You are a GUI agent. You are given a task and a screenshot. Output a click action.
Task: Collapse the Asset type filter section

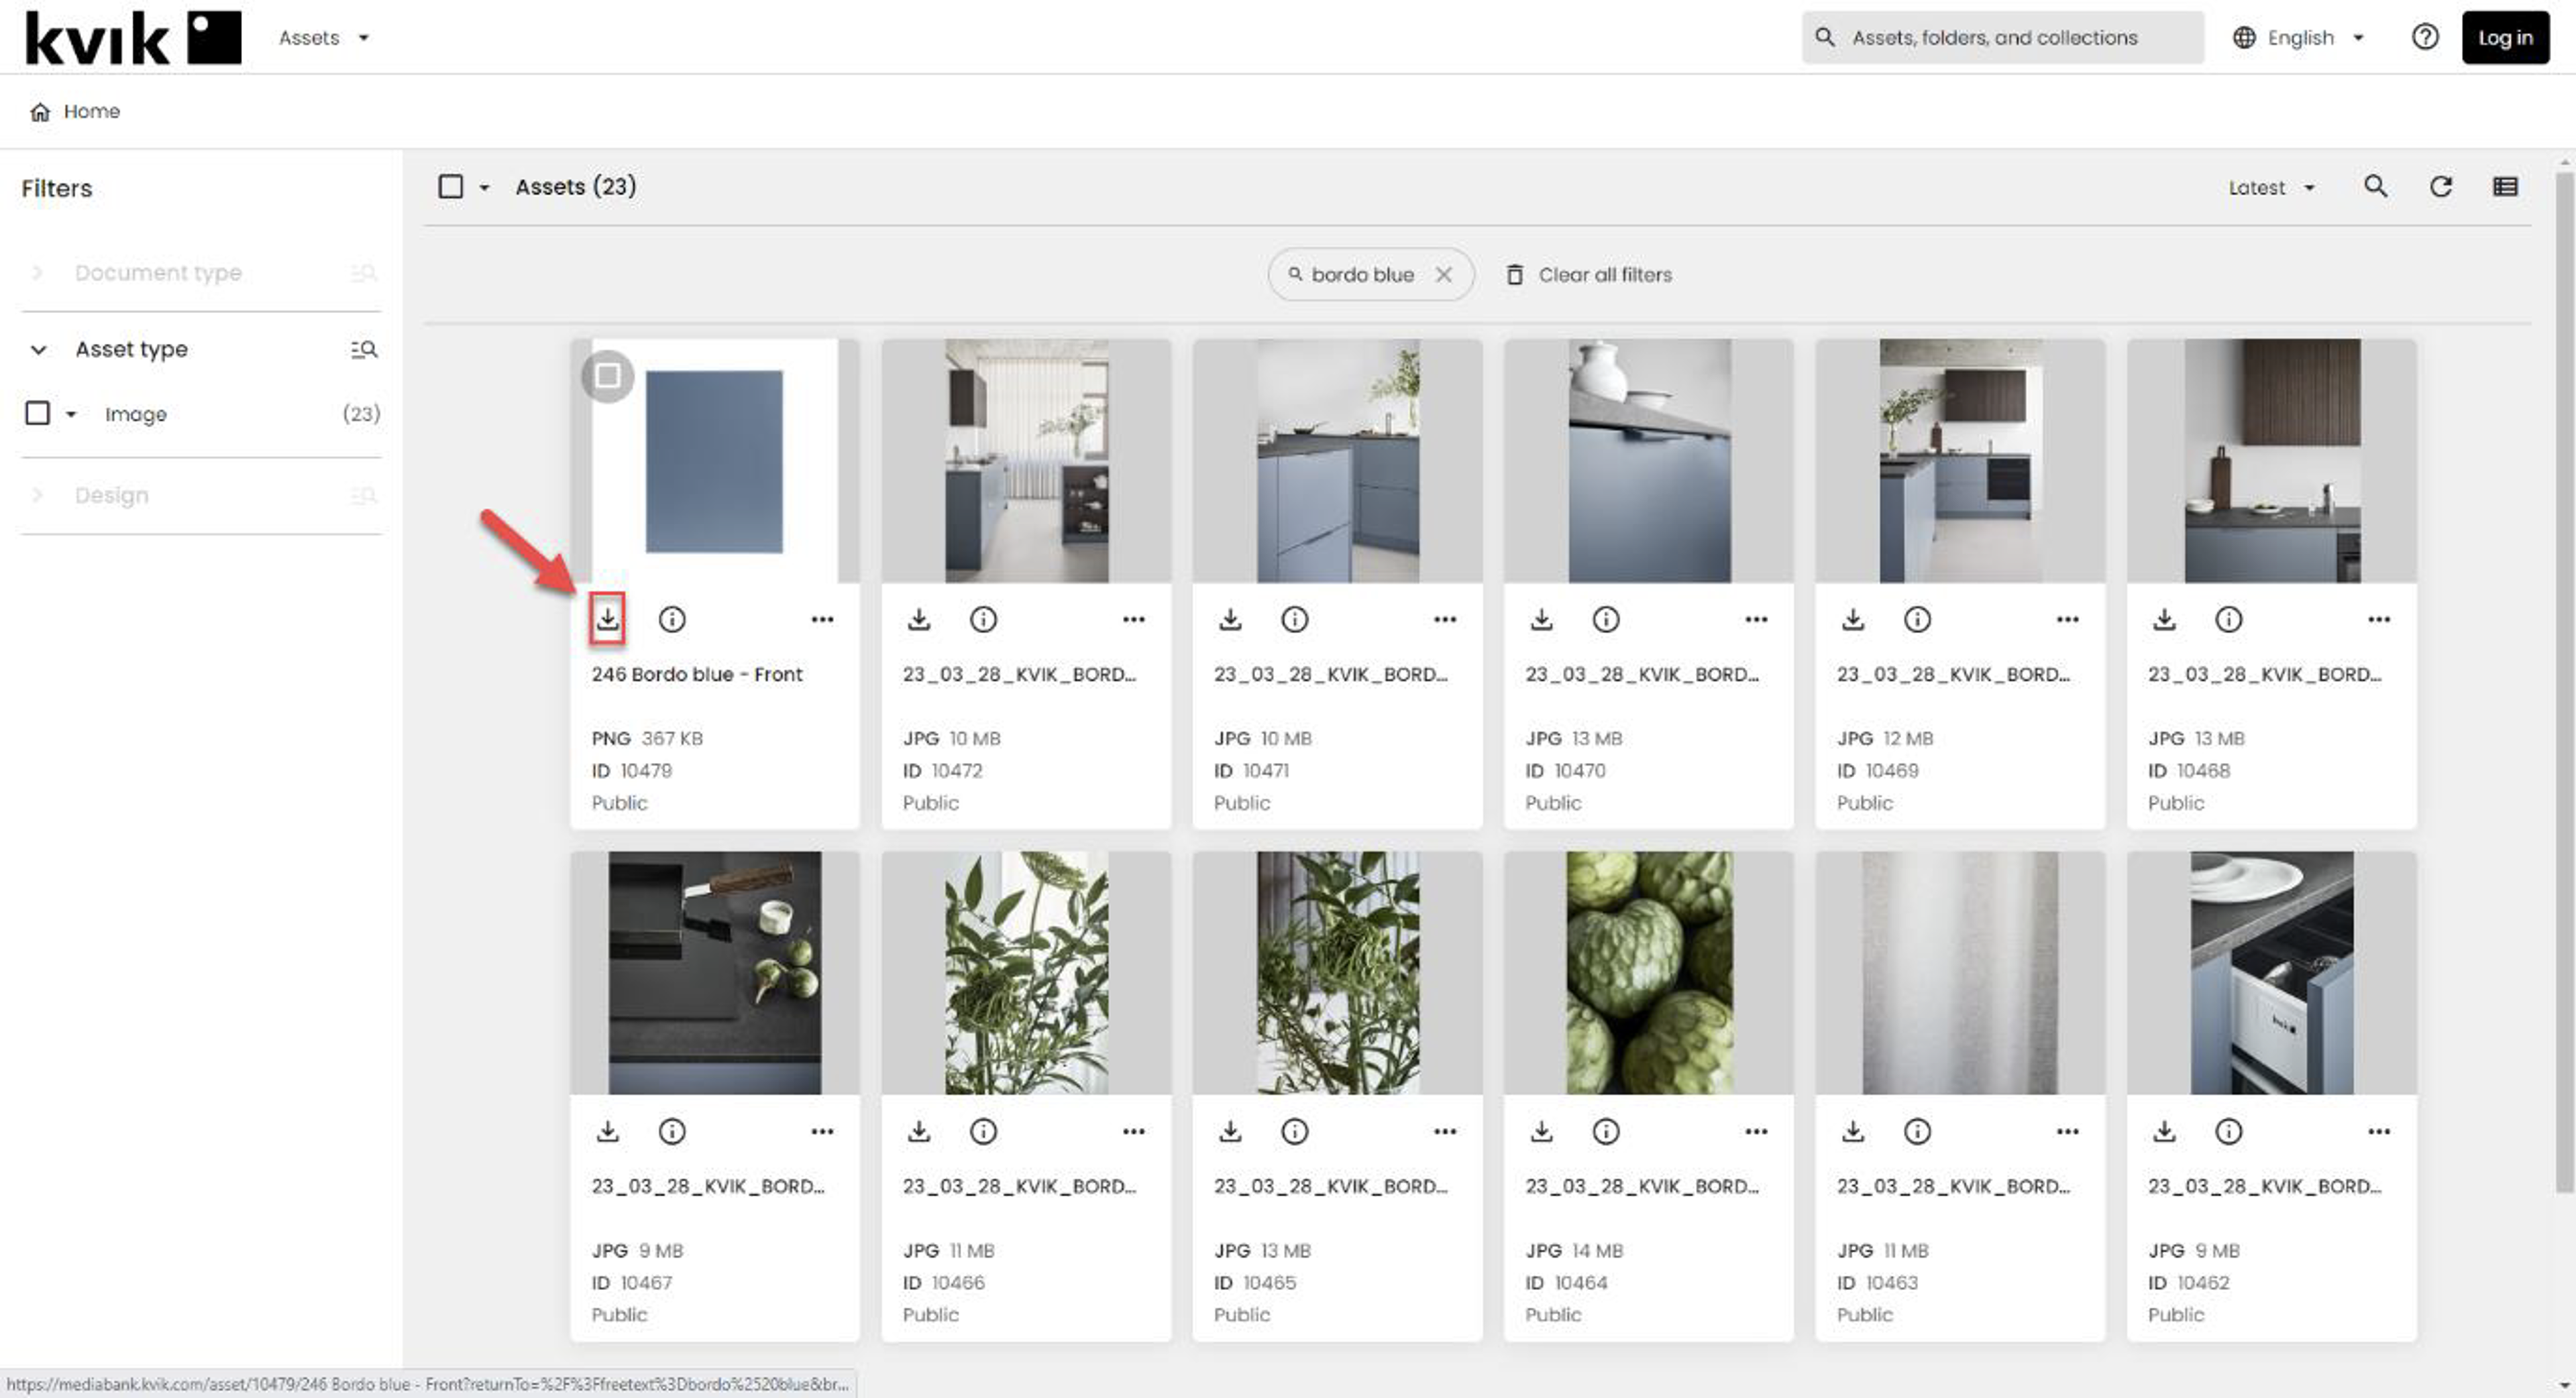[38, 349]
